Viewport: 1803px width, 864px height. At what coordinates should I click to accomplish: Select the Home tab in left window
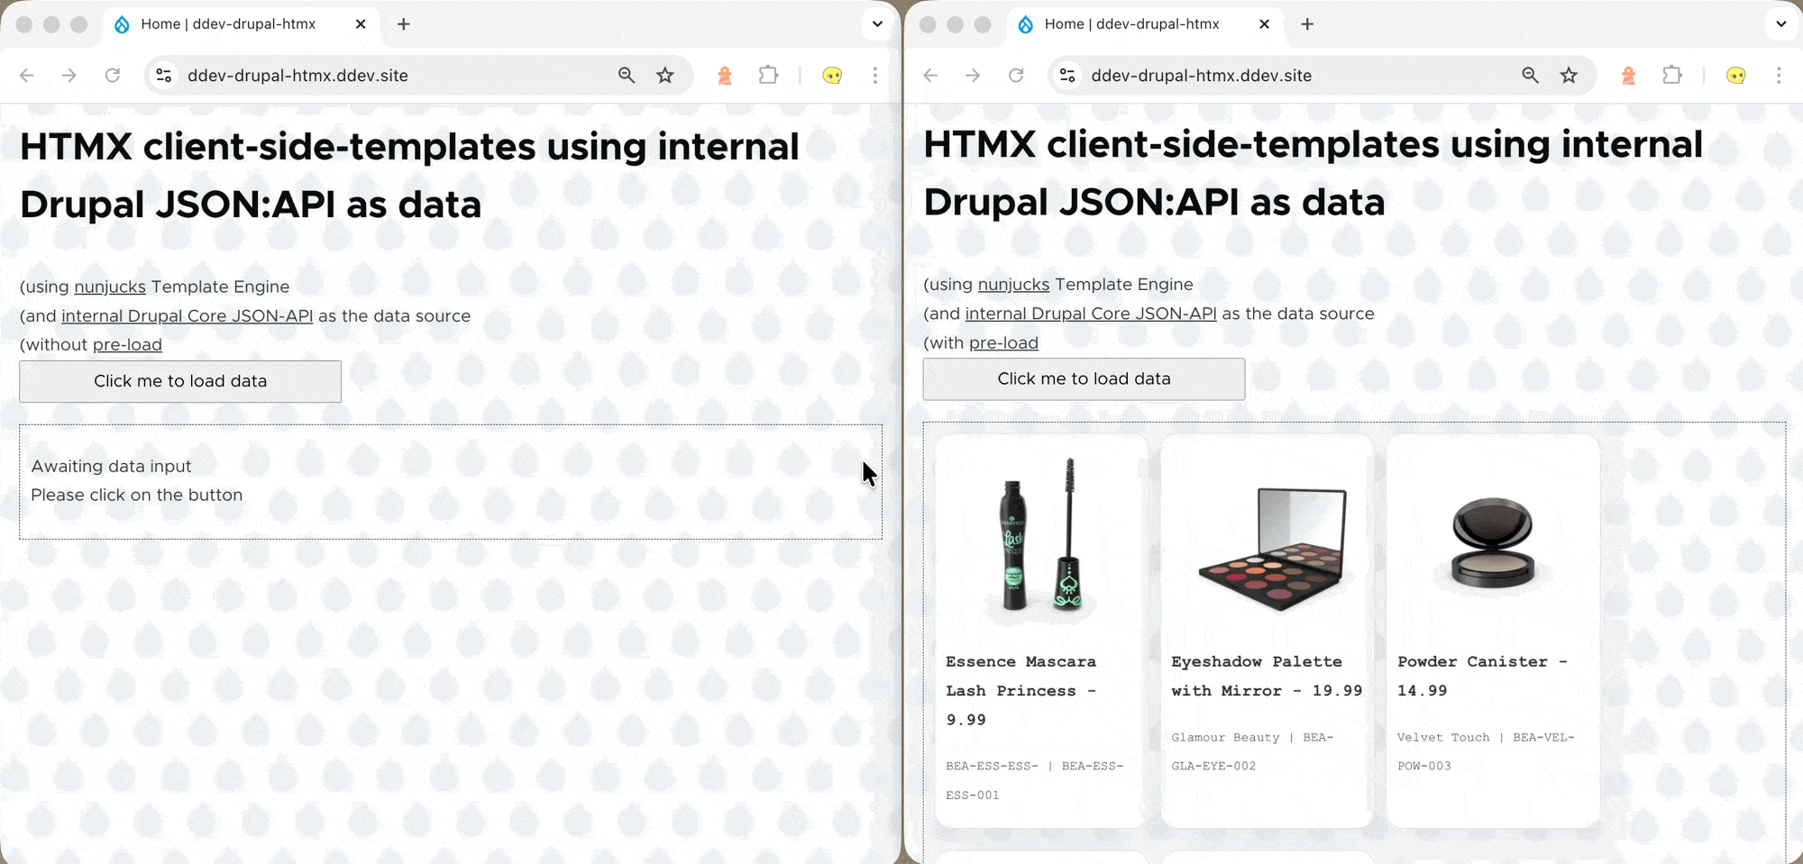(227, 24)
